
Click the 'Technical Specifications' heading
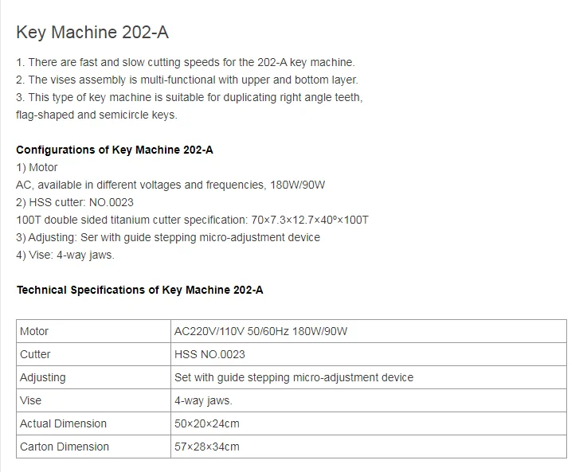[139, 290]
